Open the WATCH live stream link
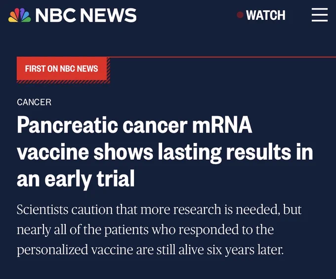Screen dimensions: 336x279 point(265,15)
